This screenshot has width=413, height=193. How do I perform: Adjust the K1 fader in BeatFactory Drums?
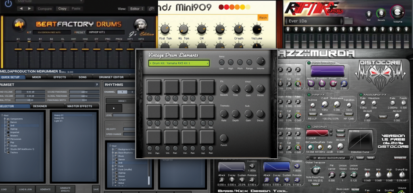coord(18,49)
